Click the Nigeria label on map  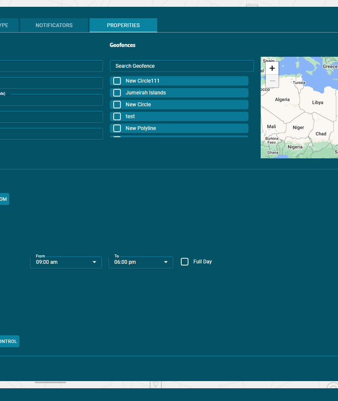[295, 147]
